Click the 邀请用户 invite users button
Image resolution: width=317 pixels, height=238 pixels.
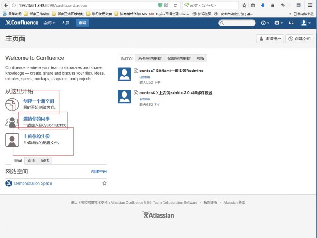(x=270, y=38)
